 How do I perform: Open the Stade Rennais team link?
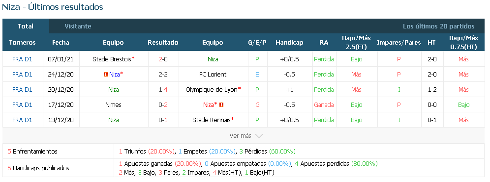click(x=212, y=120)
